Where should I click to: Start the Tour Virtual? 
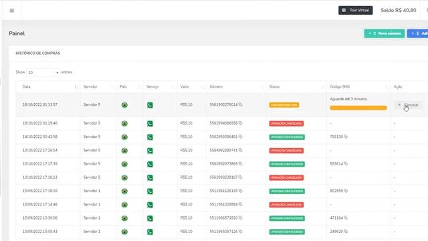tap(355, 10)
